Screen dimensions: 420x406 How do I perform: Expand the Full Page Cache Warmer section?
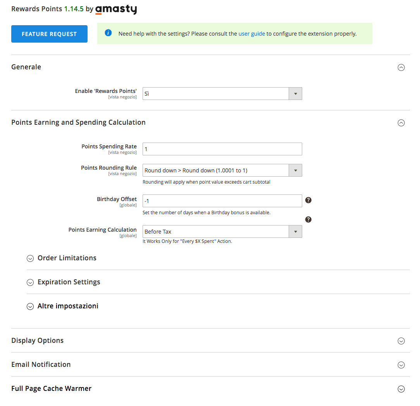click(x=401, y=389)
